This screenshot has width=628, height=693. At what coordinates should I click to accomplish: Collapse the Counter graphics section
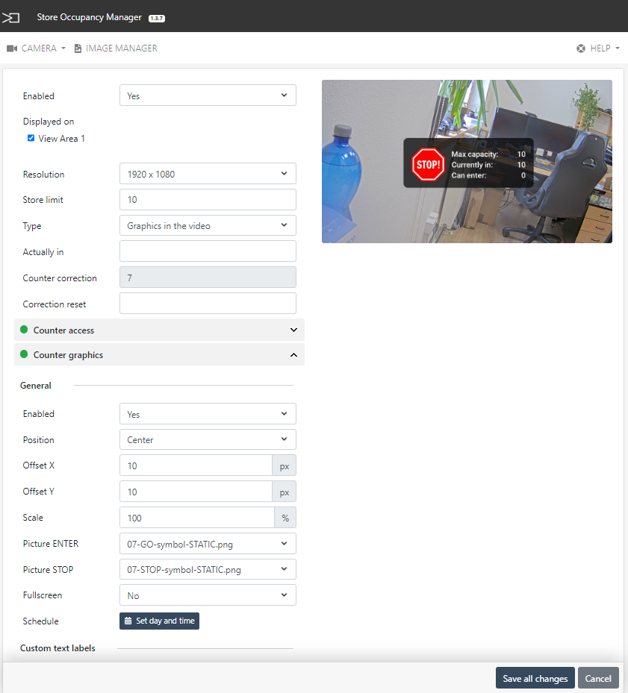point(159,354)
